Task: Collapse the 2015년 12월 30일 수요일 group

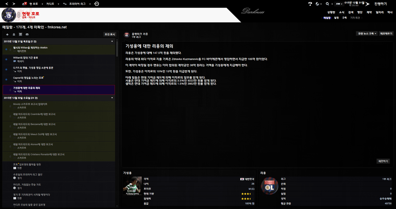Action: click(x=112, y=98)
